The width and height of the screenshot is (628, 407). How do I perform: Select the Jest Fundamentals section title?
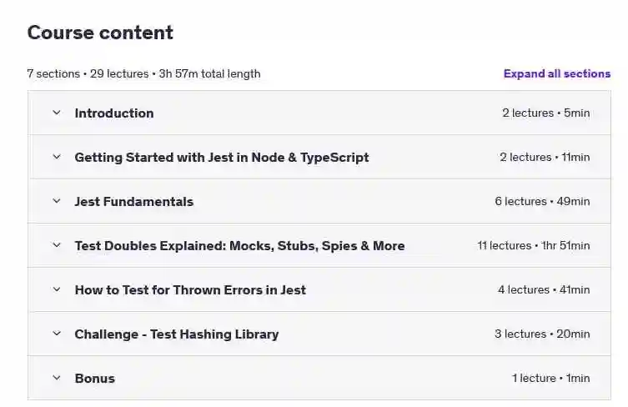point(133,202)
